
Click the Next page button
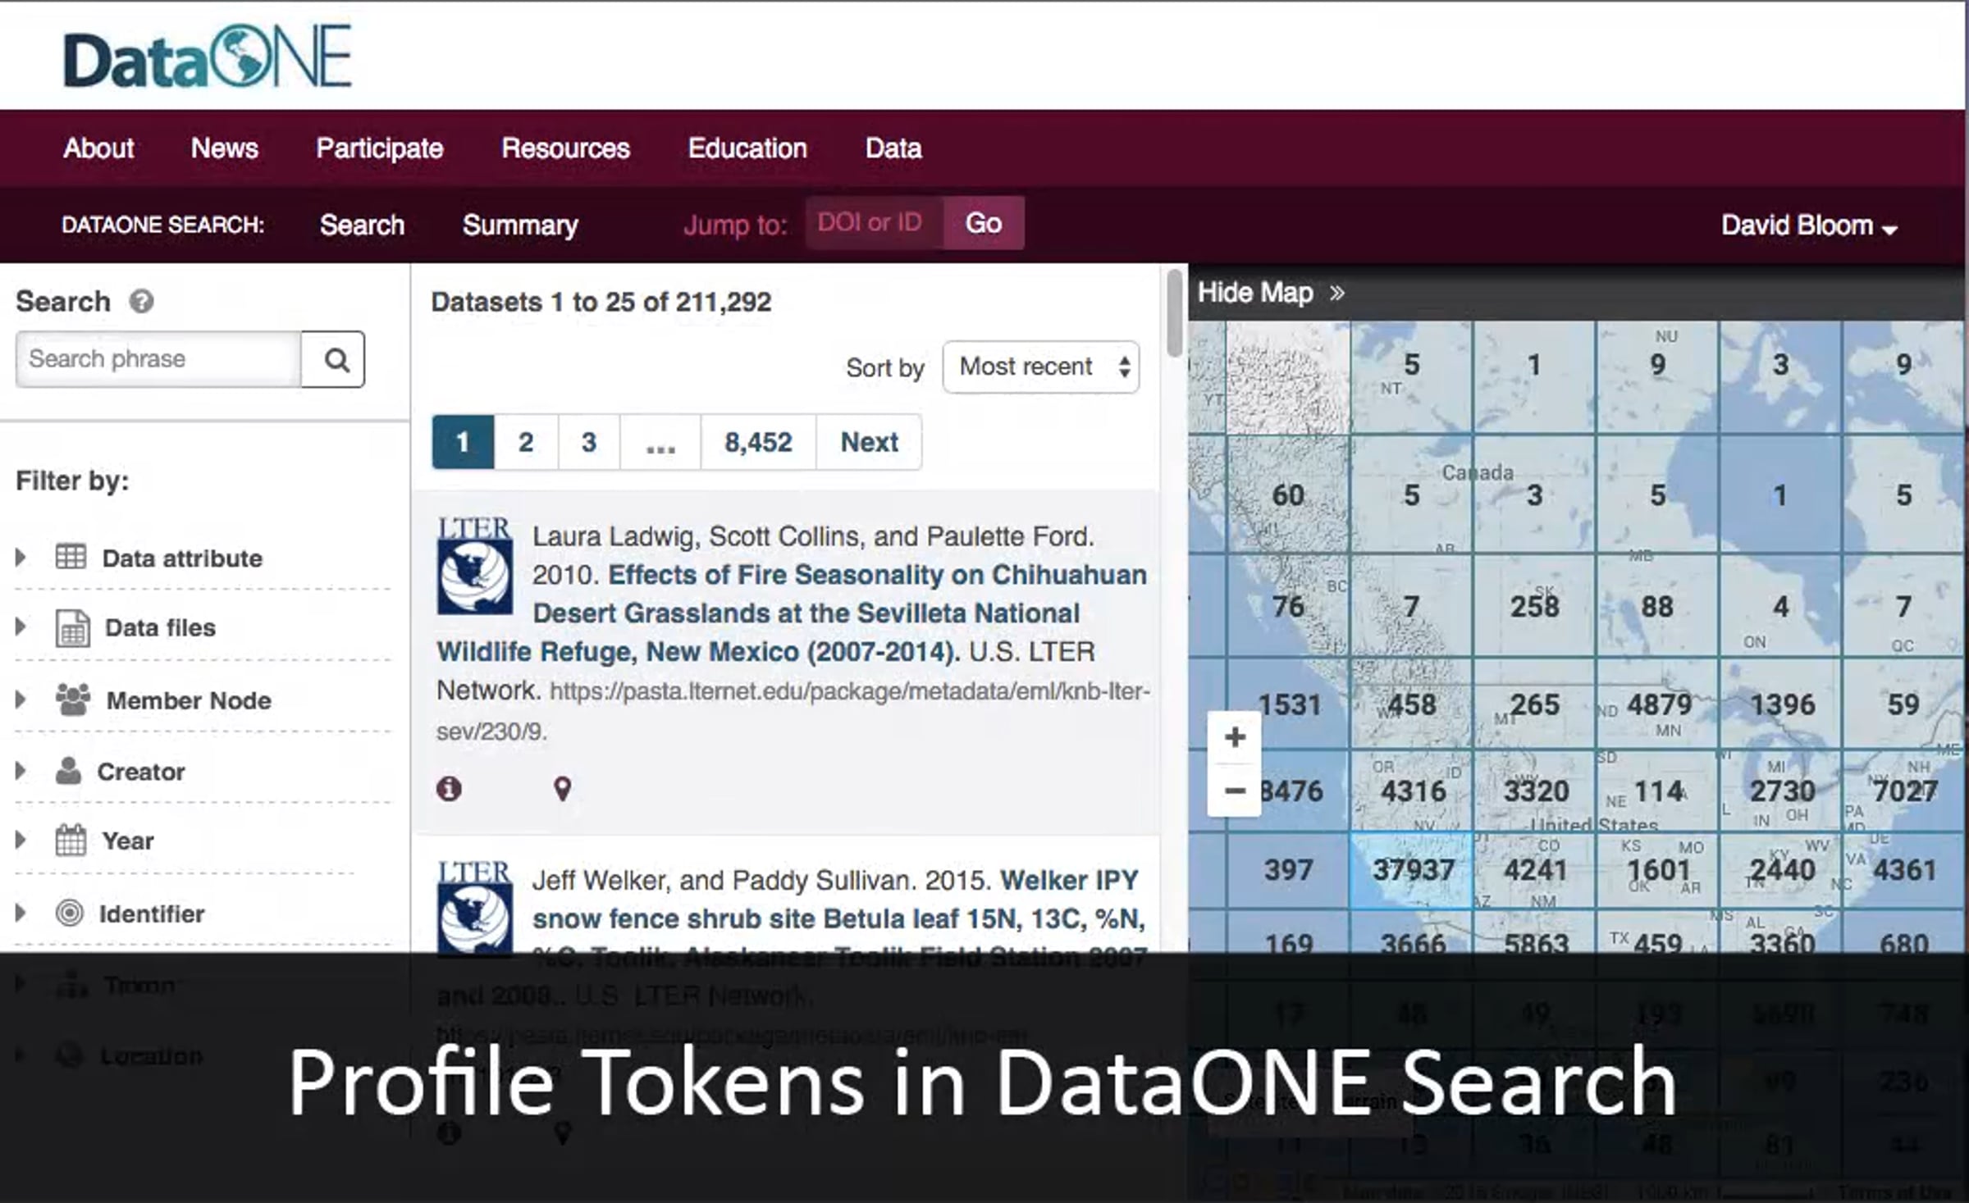(869, 443)
